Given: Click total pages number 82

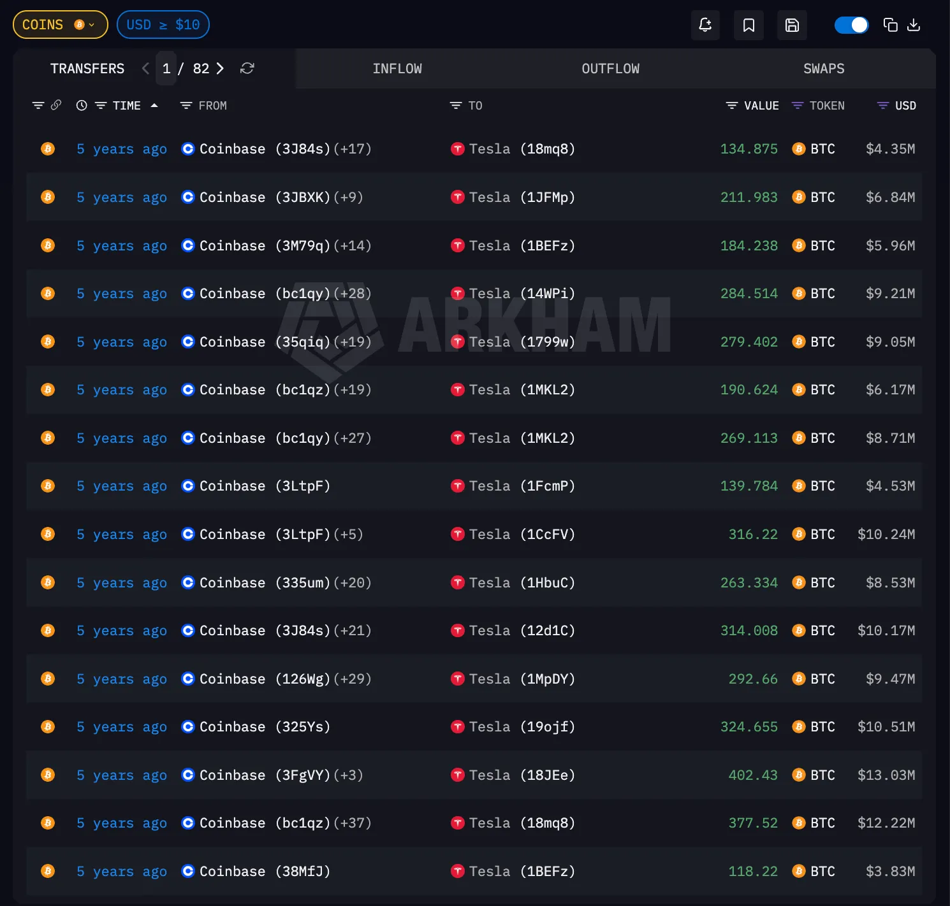Looking at the screenshot, I should click(x=201, y=68).
